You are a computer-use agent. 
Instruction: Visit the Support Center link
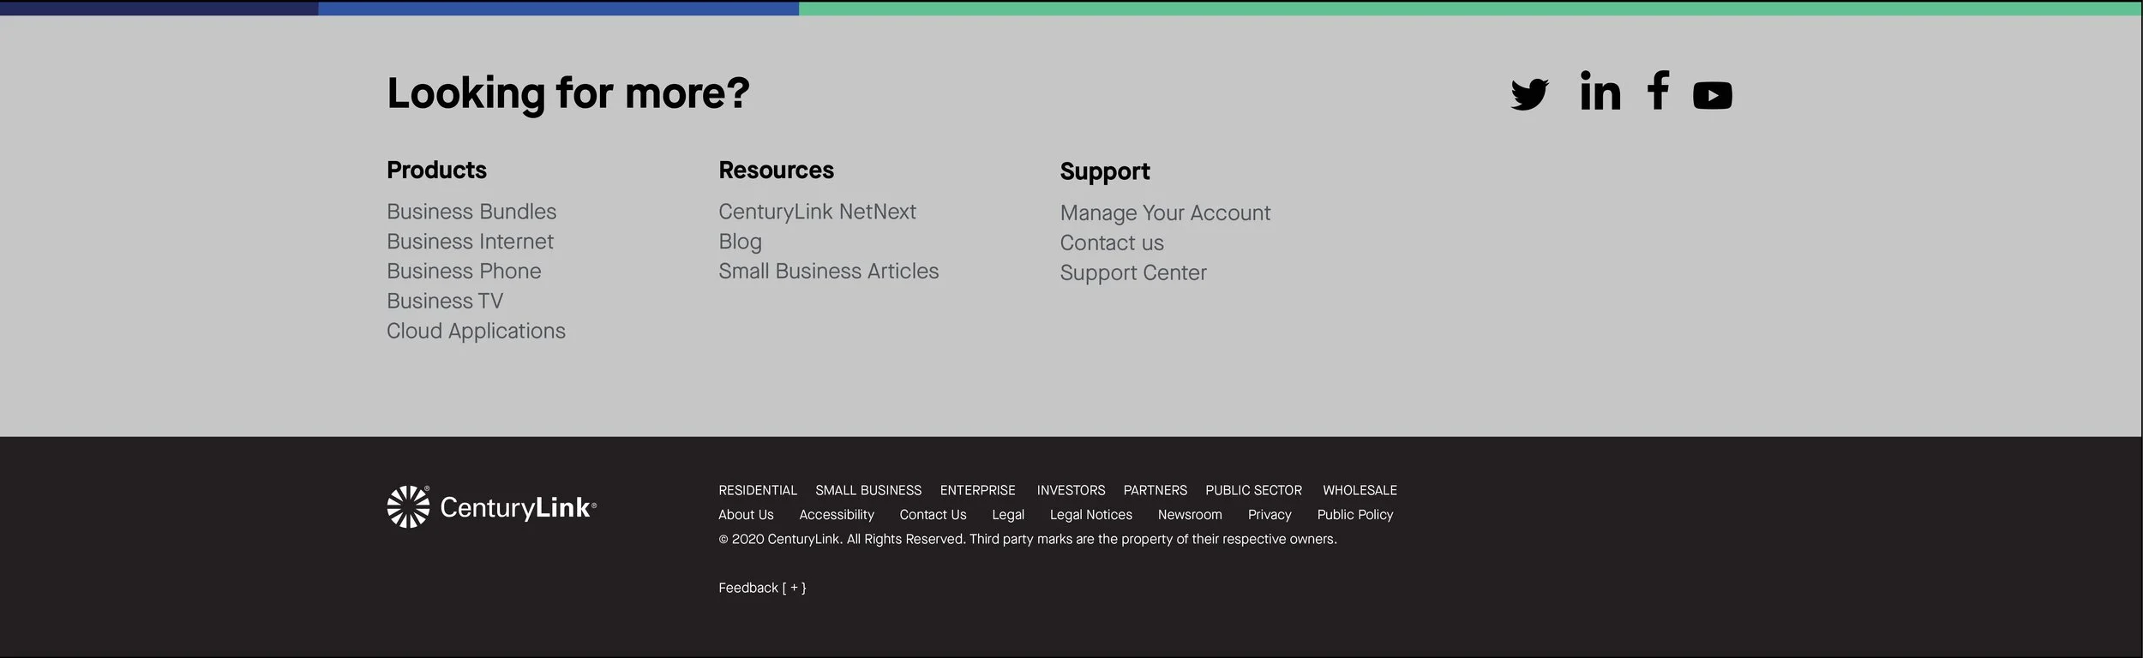pyautogui.click(x=1133, y=273)
